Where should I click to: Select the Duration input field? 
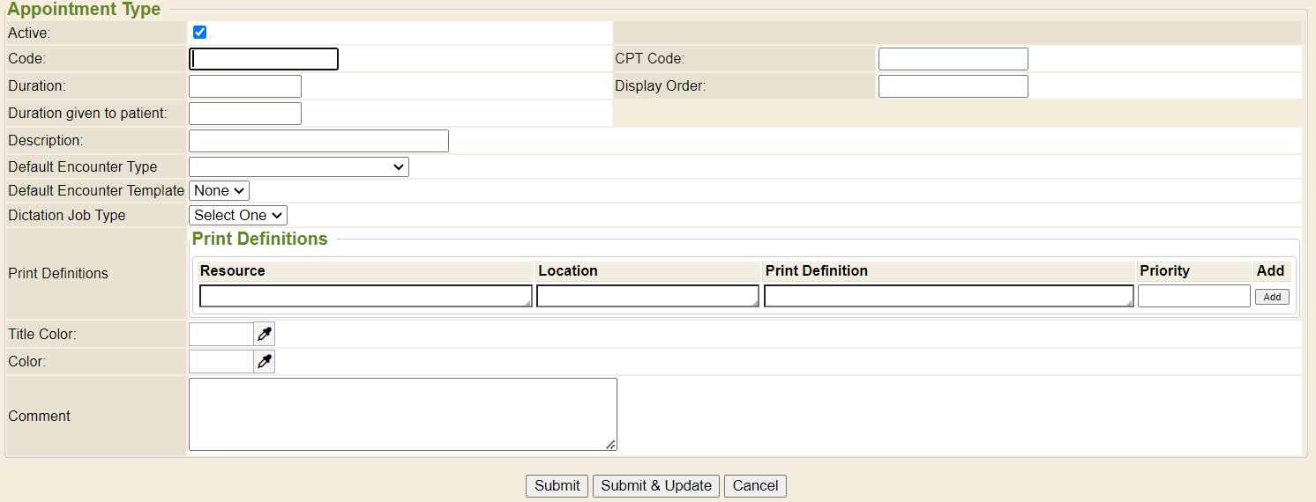click(245, 86)
